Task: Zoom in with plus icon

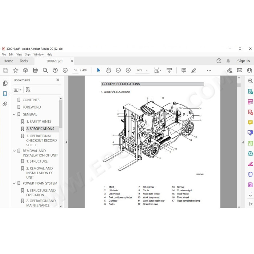Action: (128, 70)
